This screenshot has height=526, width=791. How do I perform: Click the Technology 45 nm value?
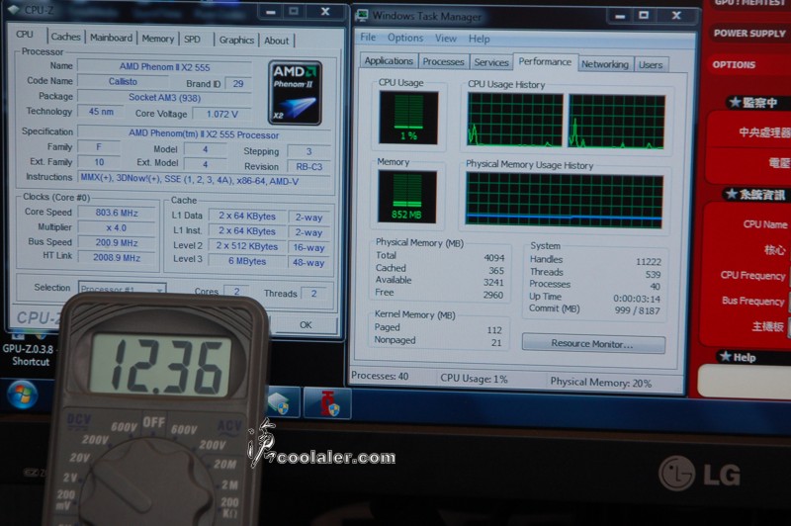101,112
